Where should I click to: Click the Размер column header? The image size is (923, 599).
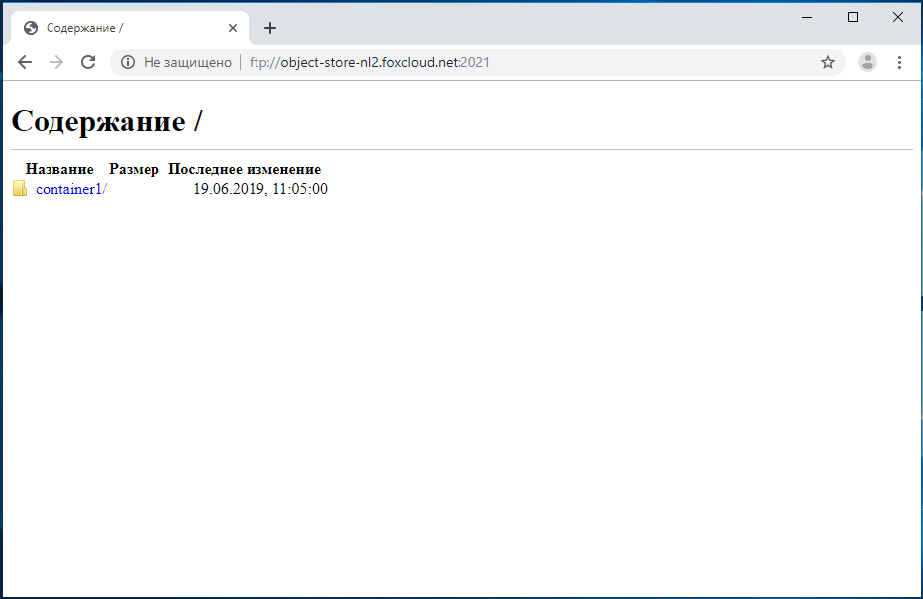pos(134,169)
